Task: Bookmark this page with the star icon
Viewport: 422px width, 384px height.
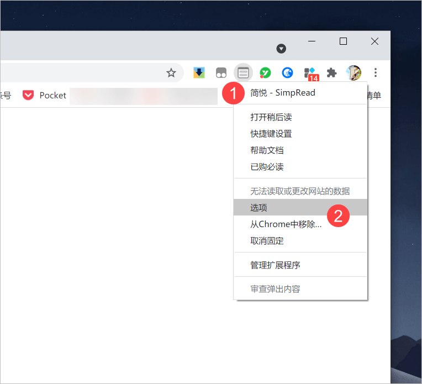Action: pyautogui.click(x=171, y=73)
